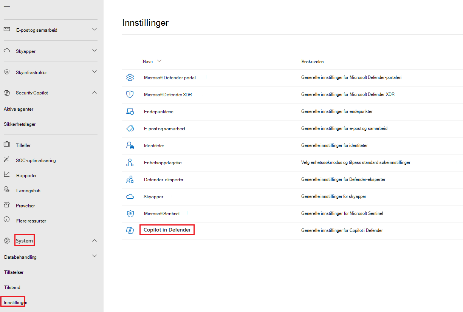Click the Microsoft Defender portal gear icon
This screenshot has height=312, width=463.
(x=130, y=77)
